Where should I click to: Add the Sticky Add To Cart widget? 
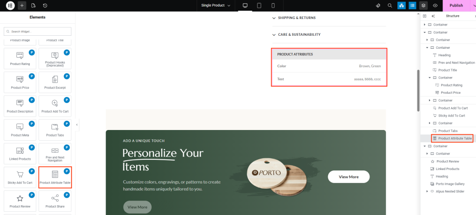coord(20,178)
